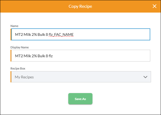Click the "Copy Recipe" dialog title
Image resolution: width=161 pixels, height=115 pixels.
click(80, 6)
